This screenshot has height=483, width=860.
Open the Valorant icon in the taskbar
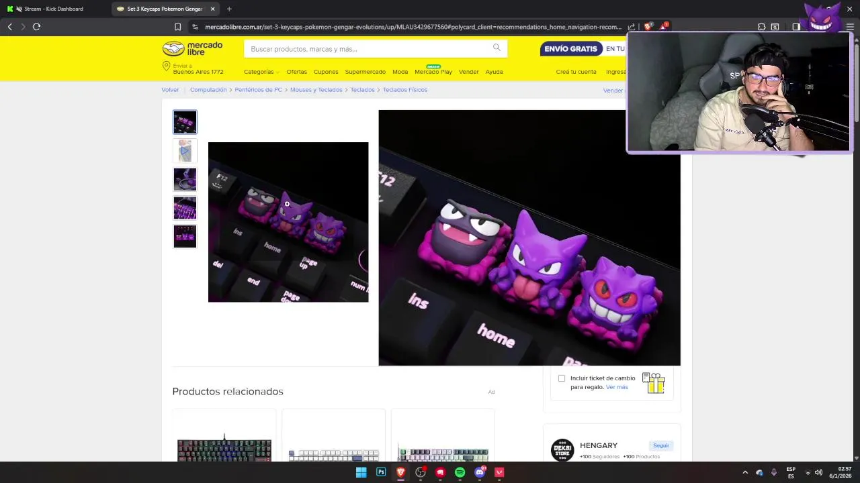pos(499,472)
